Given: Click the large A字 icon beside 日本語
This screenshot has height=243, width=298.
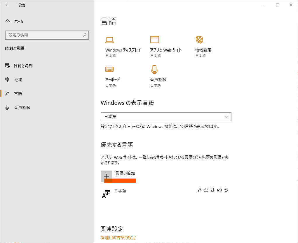Looking at the screenshot, I should coord(106,194).
